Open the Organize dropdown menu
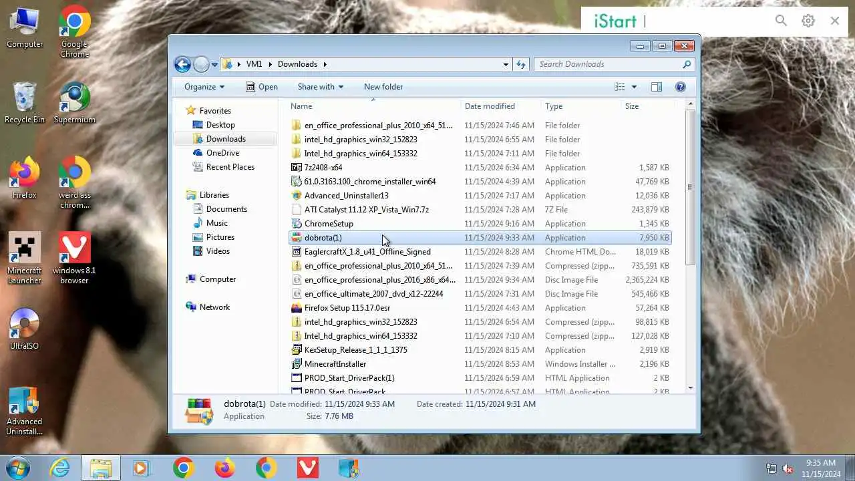 click(x=204, y=87)
